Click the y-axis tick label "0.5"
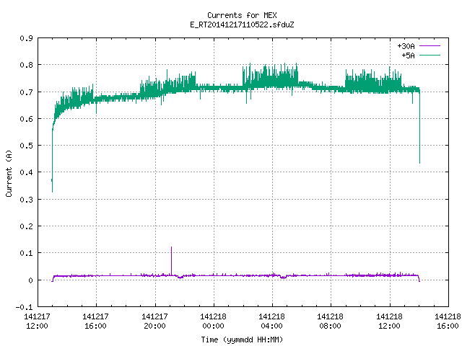 click(x=26, y=146)
